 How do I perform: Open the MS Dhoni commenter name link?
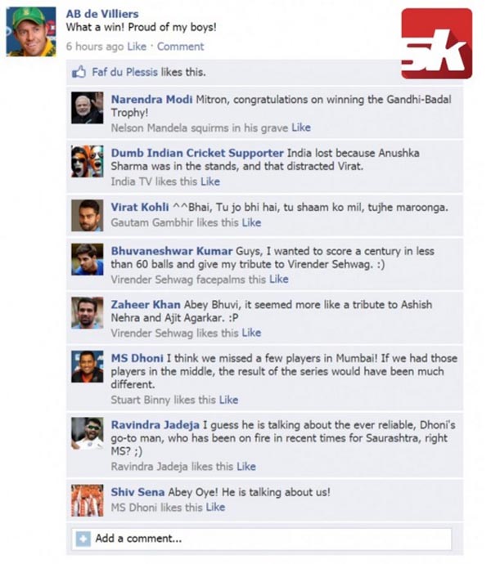tap(137, 358)
